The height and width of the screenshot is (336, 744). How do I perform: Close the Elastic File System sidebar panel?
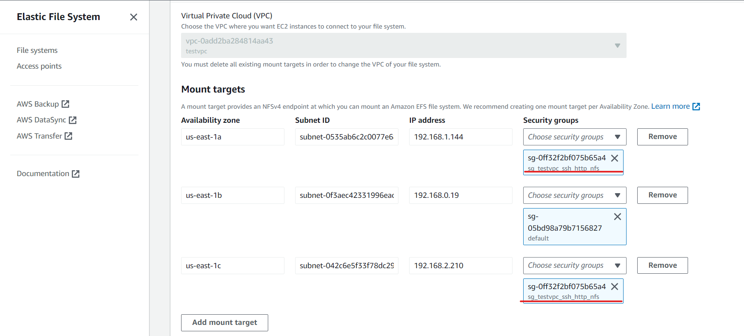click(134, 17)
